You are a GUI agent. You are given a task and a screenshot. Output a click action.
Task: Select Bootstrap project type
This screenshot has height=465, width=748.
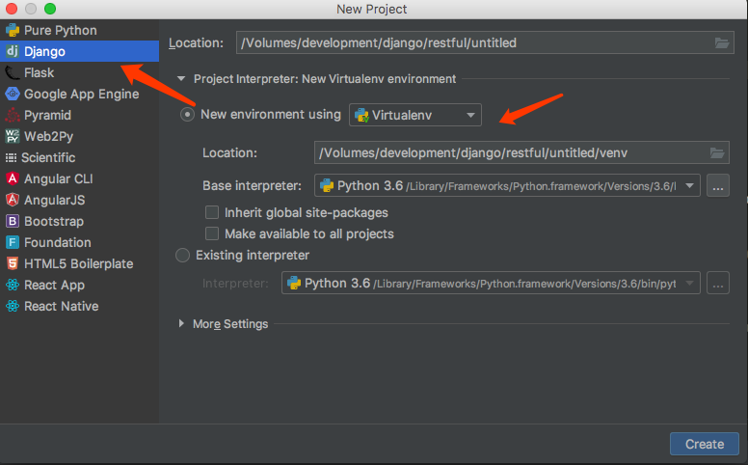[79, 221]
